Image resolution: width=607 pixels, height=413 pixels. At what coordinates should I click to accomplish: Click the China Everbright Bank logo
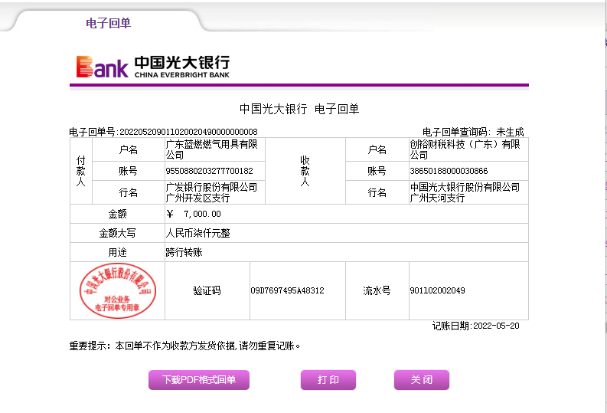(x=153, y=67)
